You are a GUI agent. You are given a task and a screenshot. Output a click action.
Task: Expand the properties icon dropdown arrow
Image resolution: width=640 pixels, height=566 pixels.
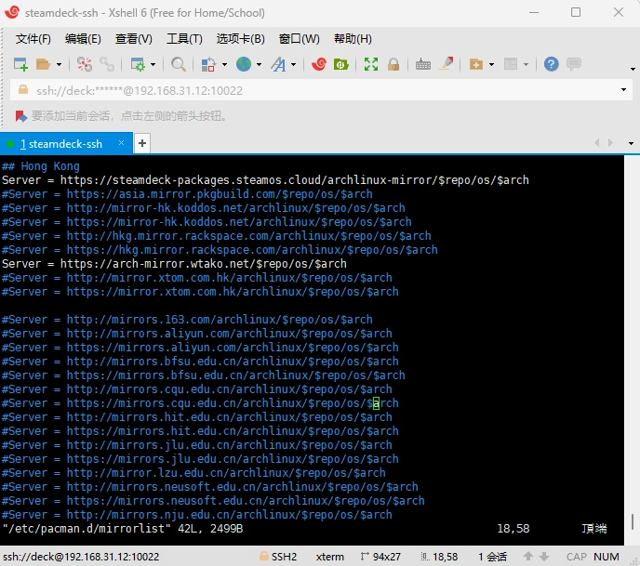[x=153, y=64]
